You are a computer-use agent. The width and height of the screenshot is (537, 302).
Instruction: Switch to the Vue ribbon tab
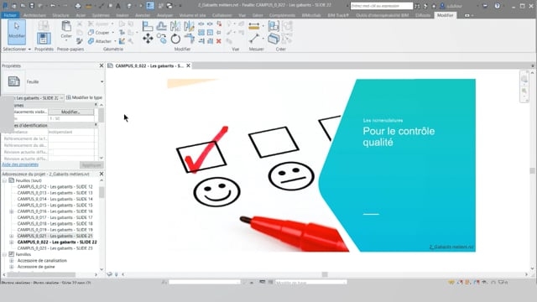pos(242,15)
